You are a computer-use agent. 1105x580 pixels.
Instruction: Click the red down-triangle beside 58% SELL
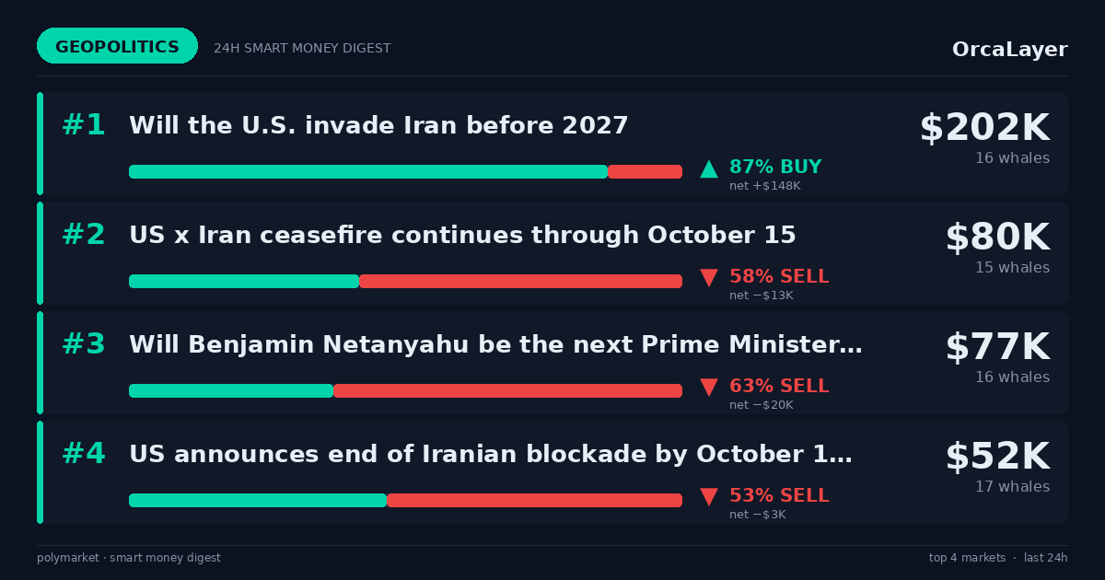click(x=709, y=278)
